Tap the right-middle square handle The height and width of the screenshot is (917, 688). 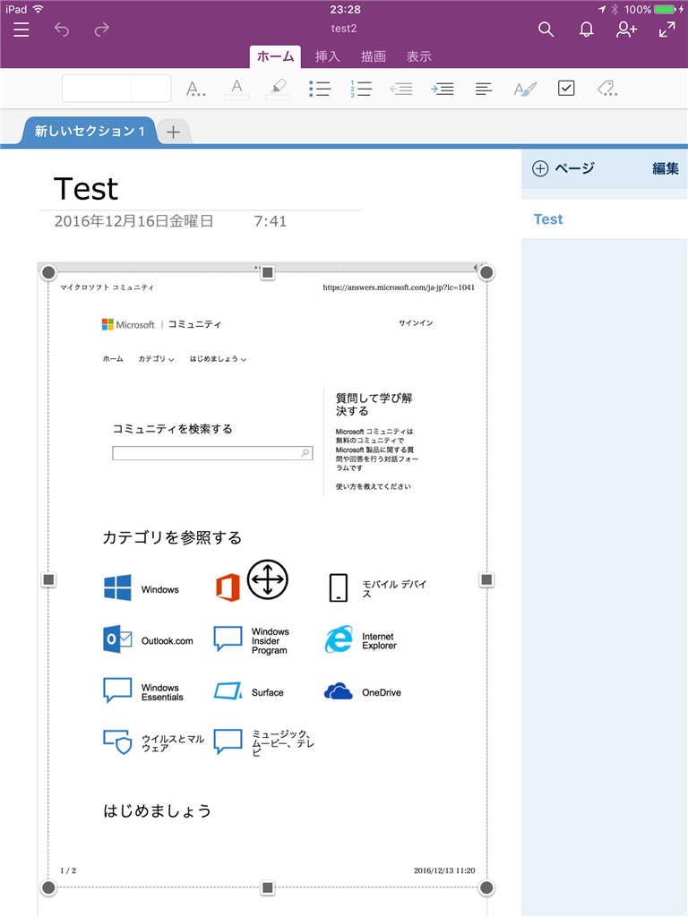click(486, 579)
